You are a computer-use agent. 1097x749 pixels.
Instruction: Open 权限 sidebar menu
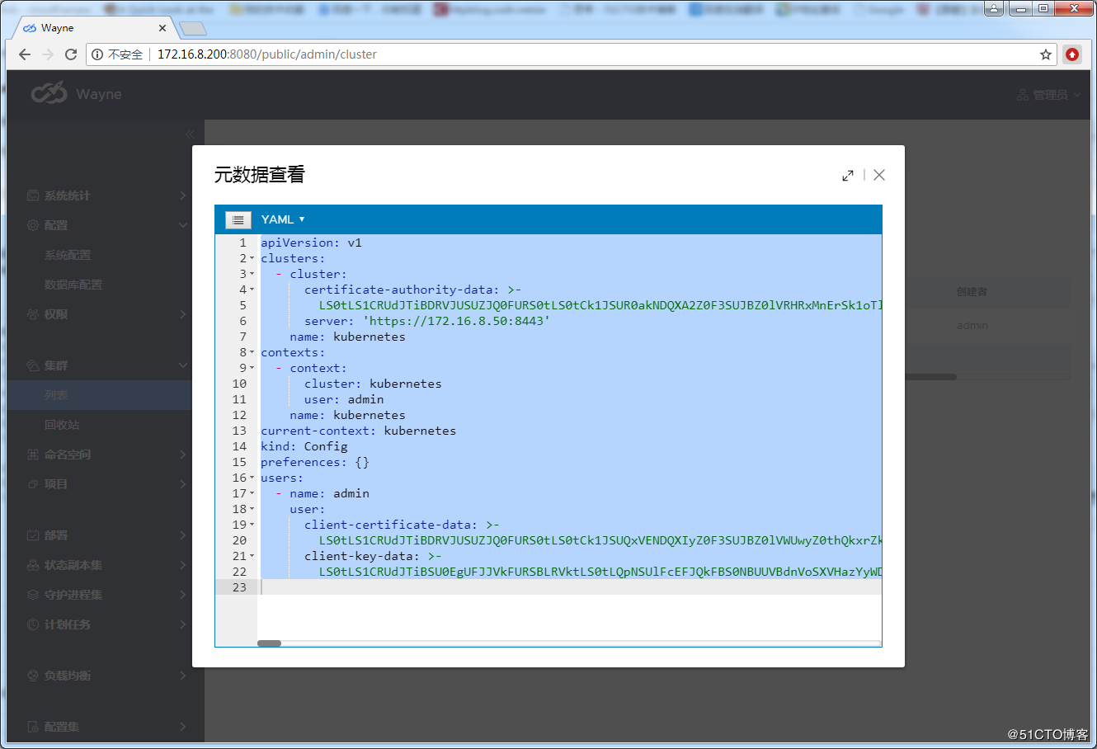tap(106, 314)
